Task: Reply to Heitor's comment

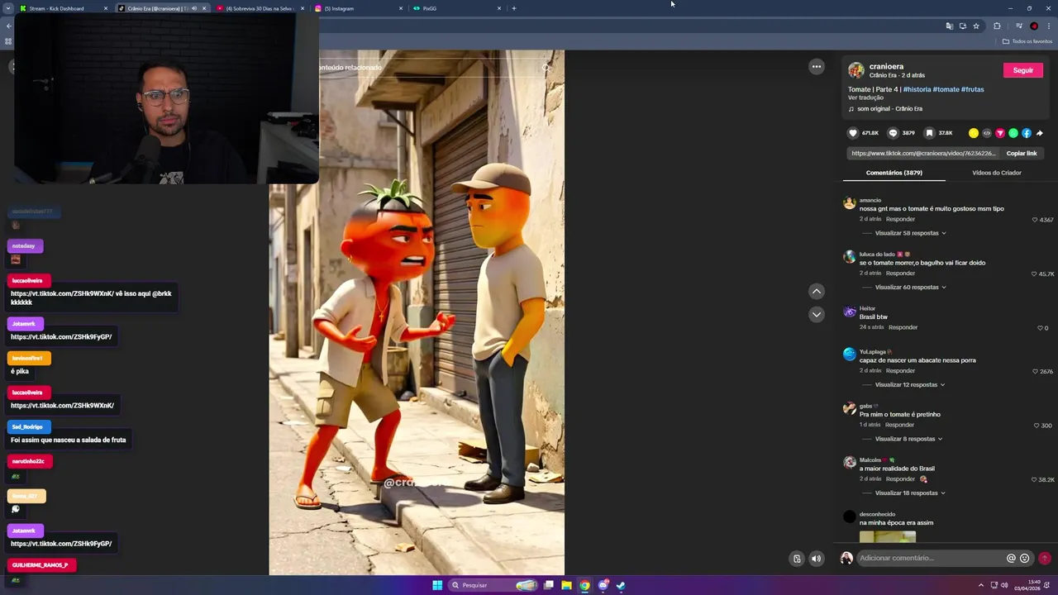Action: (x=903, y=327)
